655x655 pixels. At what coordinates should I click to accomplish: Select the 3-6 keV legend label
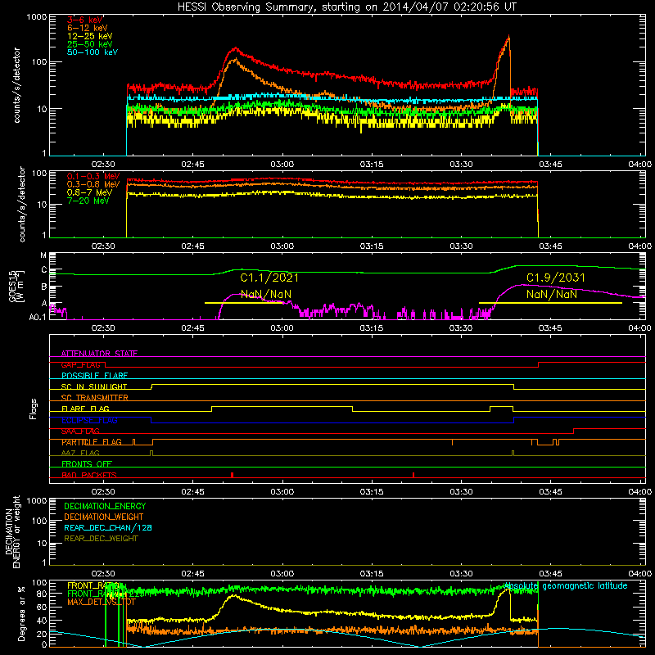(85, 20)
